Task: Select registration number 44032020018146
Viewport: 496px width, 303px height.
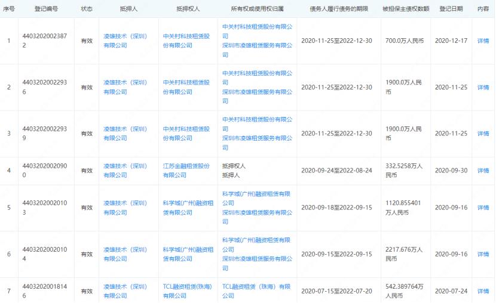Action: click(45, 291)
